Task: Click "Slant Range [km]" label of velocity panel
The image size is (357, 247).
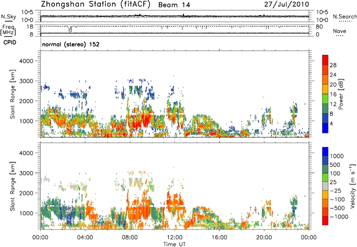Action: (12, 186)
